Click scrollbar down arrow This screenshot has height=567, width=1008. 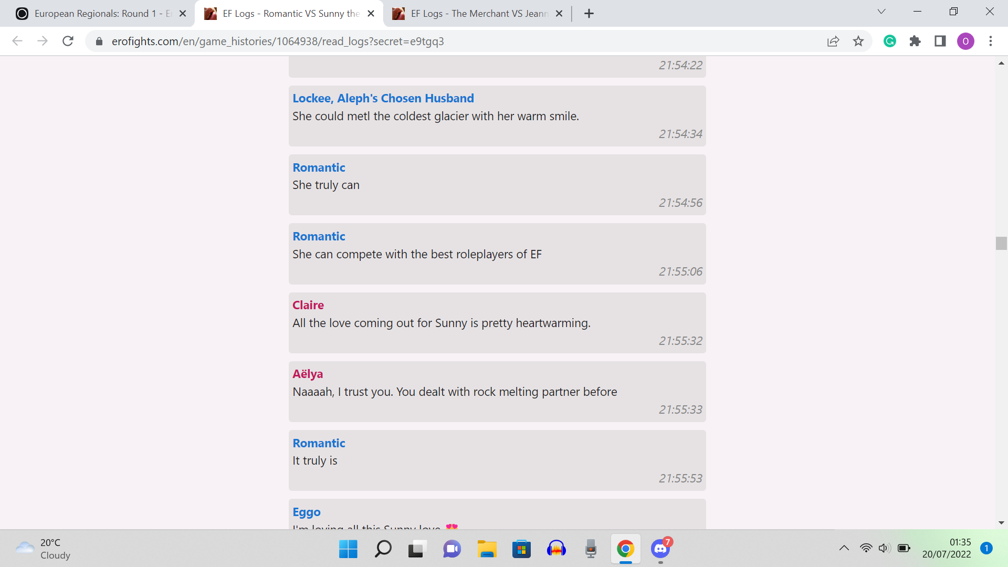[x=1001, y=523]
